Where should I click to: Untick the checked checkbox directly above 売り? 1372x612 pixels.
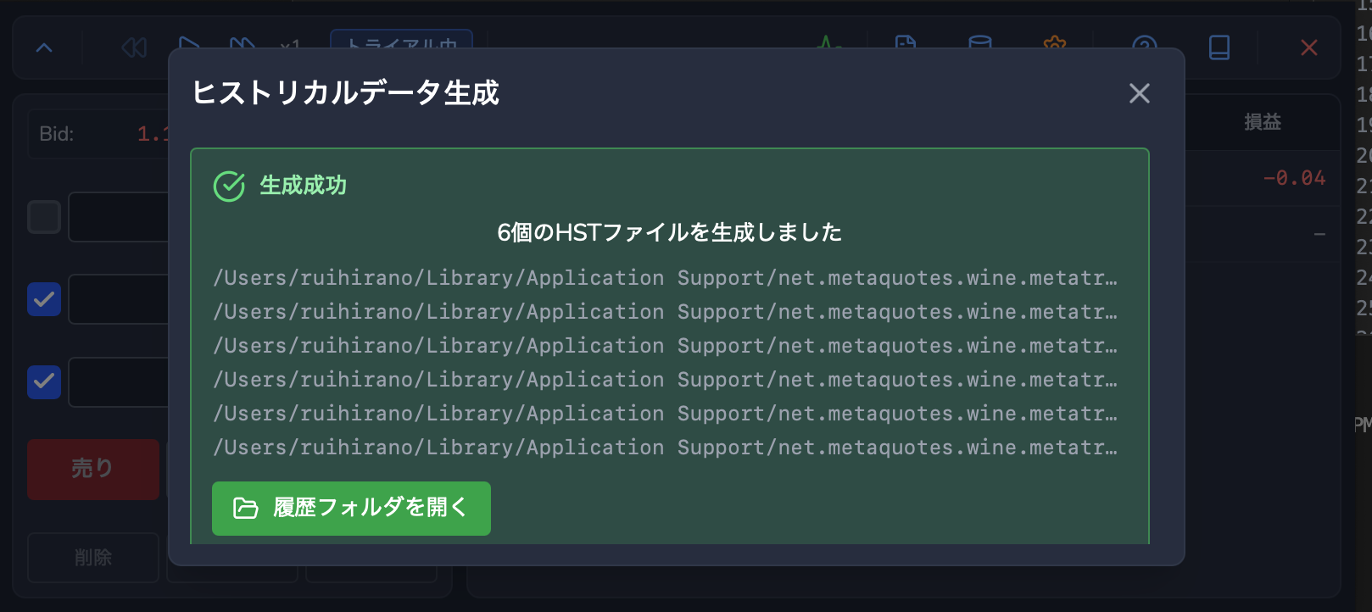pyautogui.click(x=44, y=382)
